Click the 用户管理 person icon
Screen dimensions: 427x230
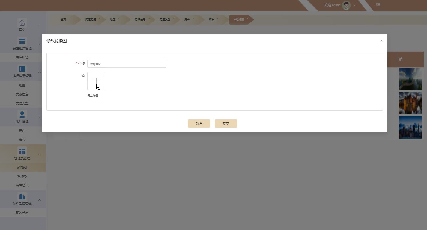[22, 114]
